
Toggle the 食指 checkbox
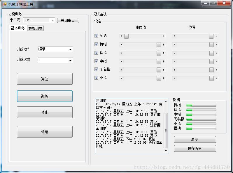pyautogui.click(x=96, y=53)
